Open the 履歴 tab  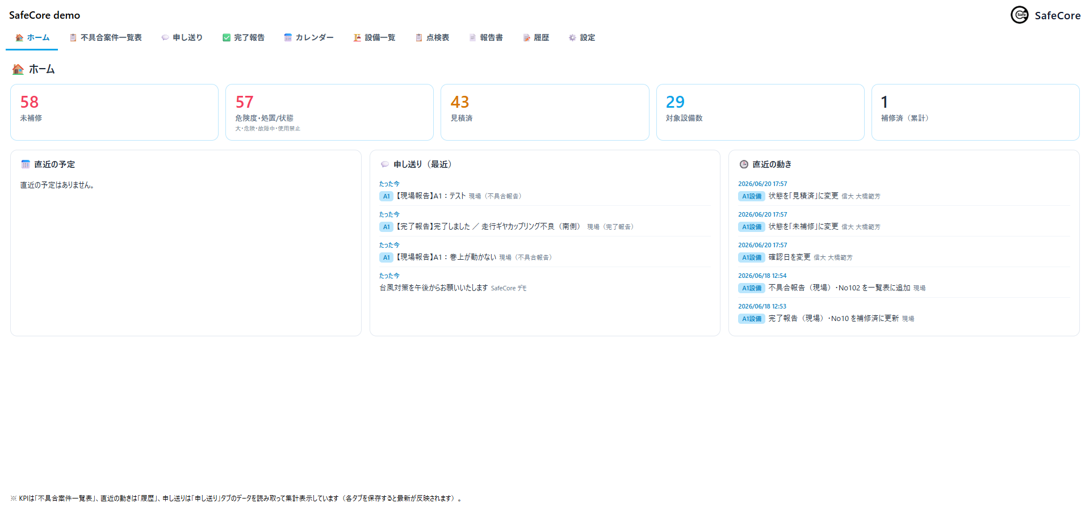[x=535, y=37]
